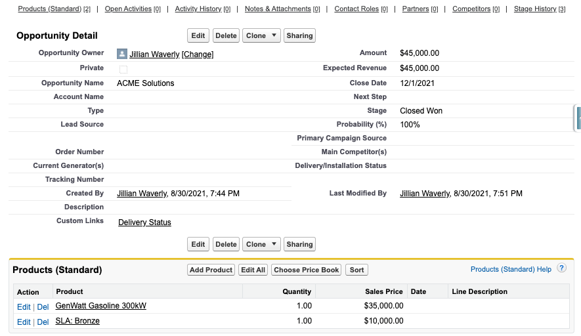Jump to Products (Standard) related list link
The image size is (581, 336).
click(x=54, y=9)
